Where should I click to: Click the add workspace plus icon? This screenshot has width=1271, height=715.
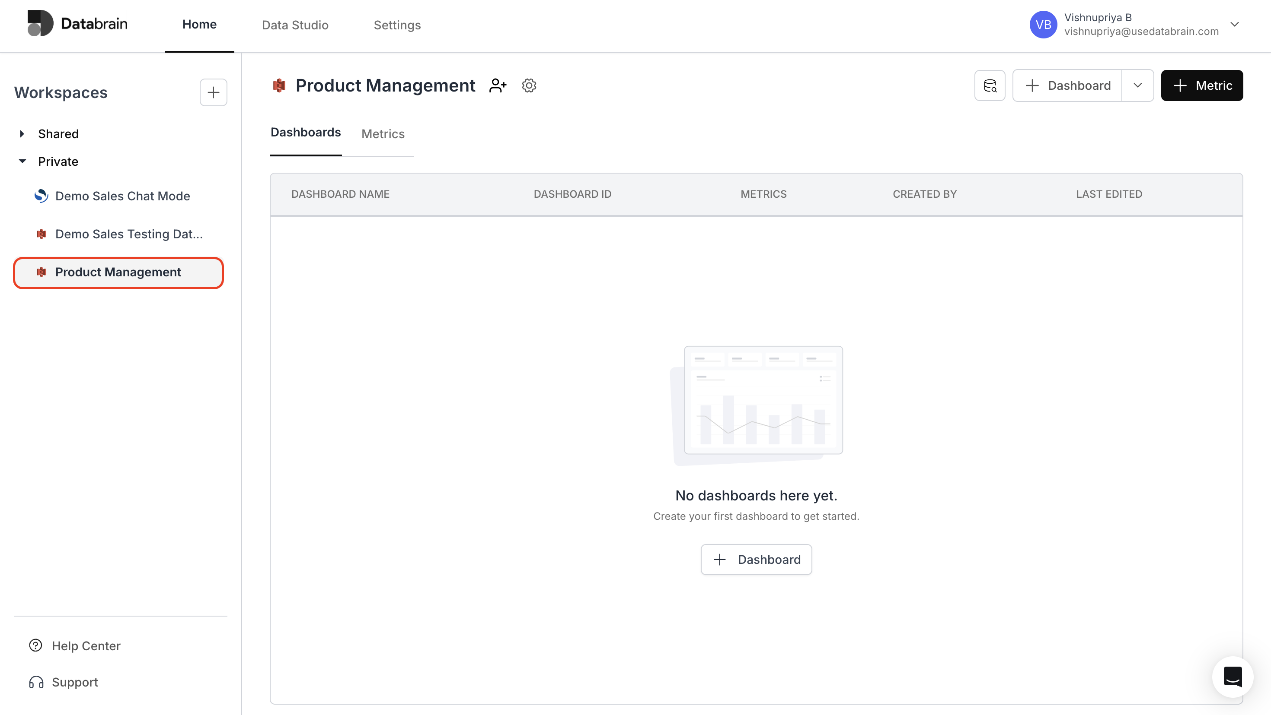213,92
